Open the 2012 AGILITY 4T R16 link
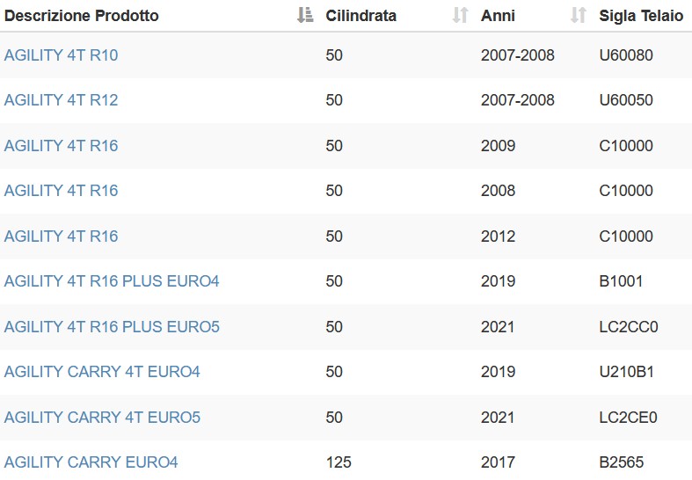 pyautogui.click(x=61, y=236)
